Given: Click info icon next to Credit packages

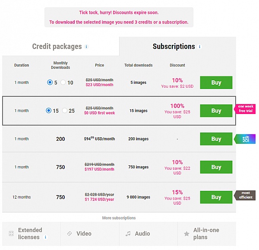Looking at the screenshot, I should point(86,47).
